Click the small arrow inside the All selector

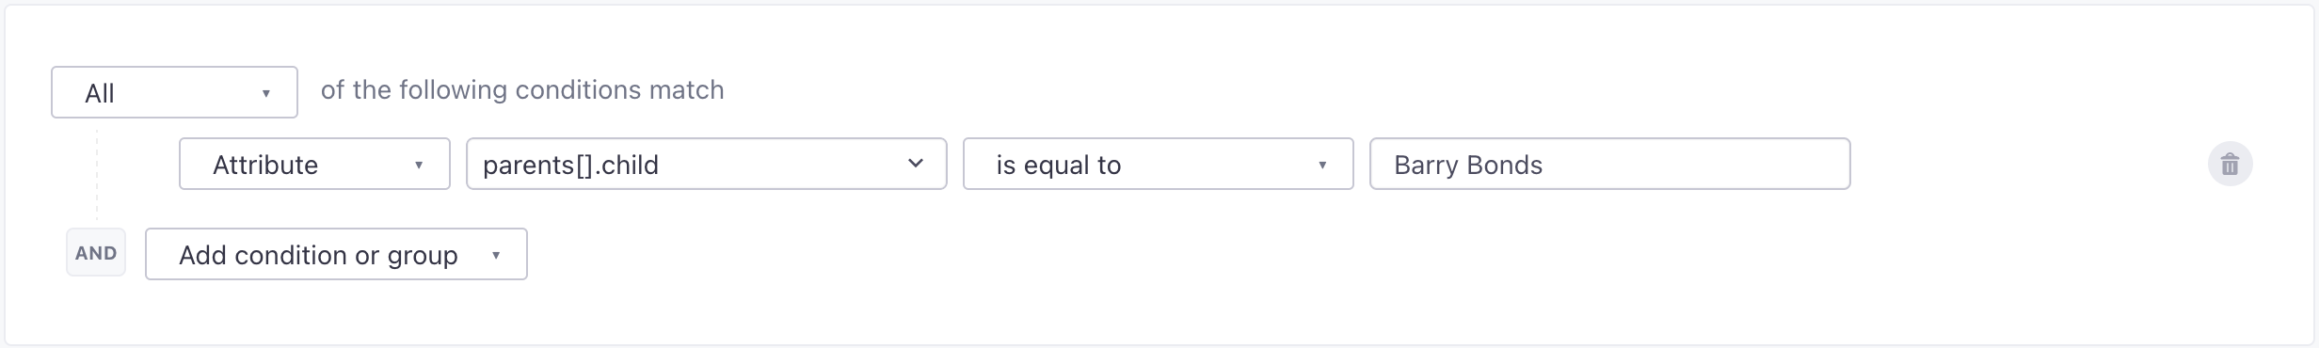pyautogui.click(x=266, y=93)
